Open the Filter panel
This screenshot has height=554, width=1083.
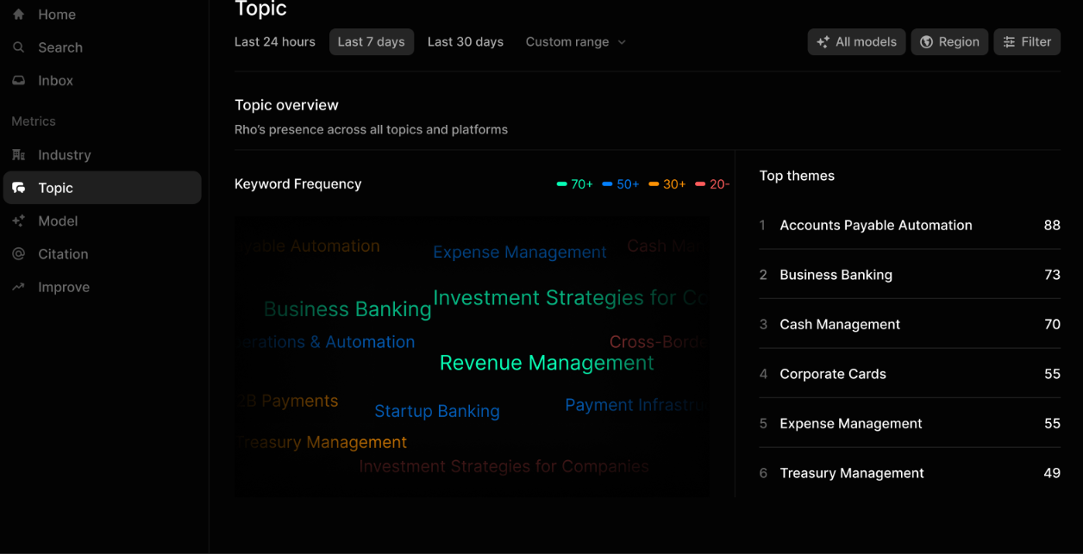point(1027,41)
